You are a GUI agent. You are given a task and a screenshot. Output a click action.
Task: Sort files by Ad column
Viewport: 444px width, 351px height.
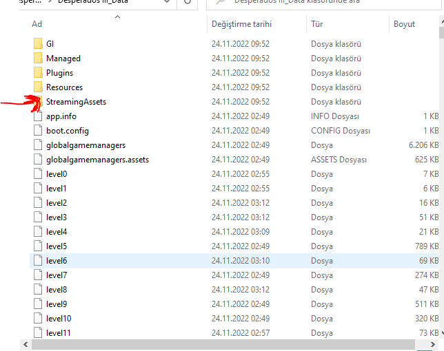pos(37,24)
